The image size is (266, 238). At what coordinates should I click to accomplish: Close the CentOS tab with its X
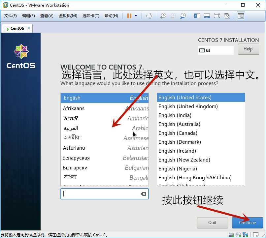[29, 28]
